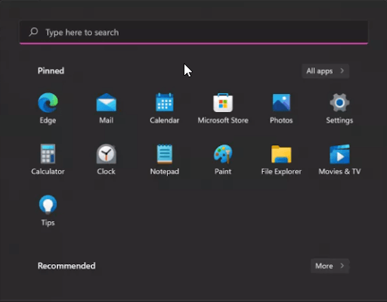The width and height of the screenshot is (387, 302).
Task: Focus the Type here to search field
Action: (x=193, y=33)
